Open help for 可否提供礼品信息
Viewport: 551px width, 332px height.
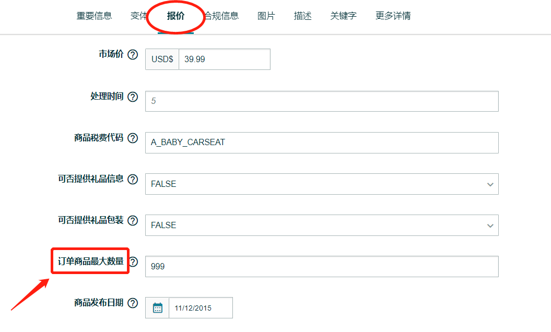pyautogui.click(x=133, y=179)
